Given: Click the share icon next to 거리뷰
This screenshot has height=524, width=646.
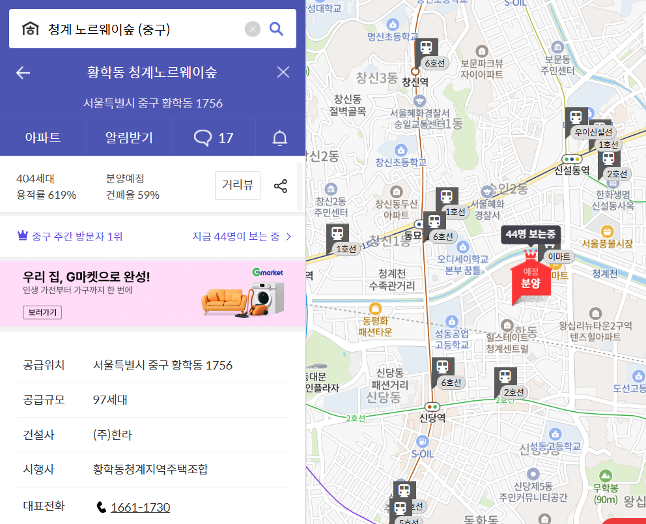Looking at the screenshot, I should tap(281, 185).
